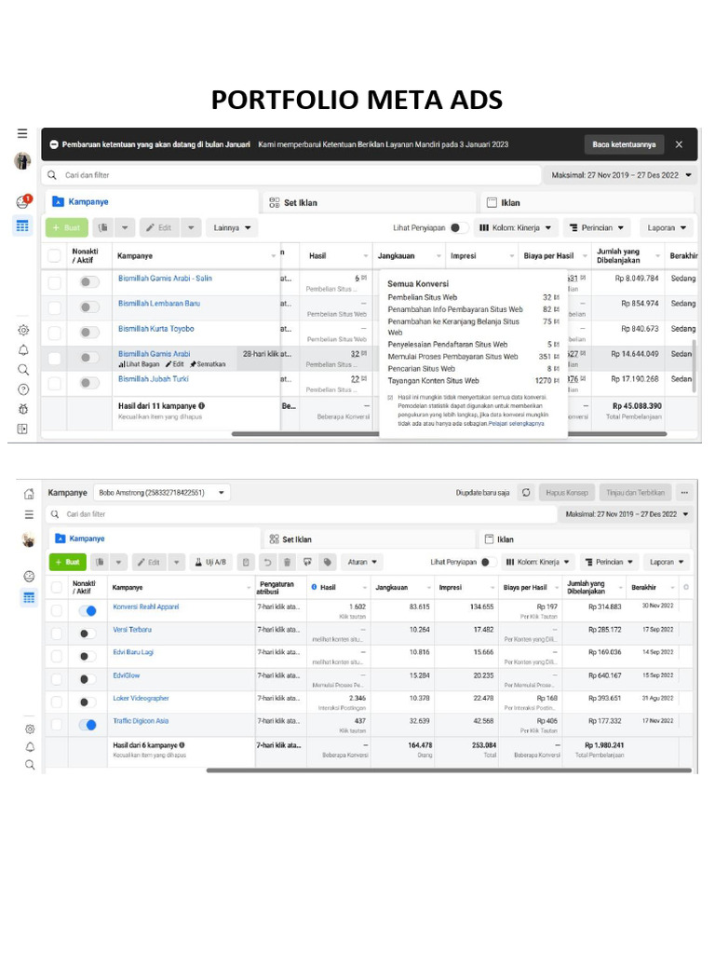715x954 pixels.
Task: Select Kampanye tab in Bobo Amstrong view
Action: 155,538
